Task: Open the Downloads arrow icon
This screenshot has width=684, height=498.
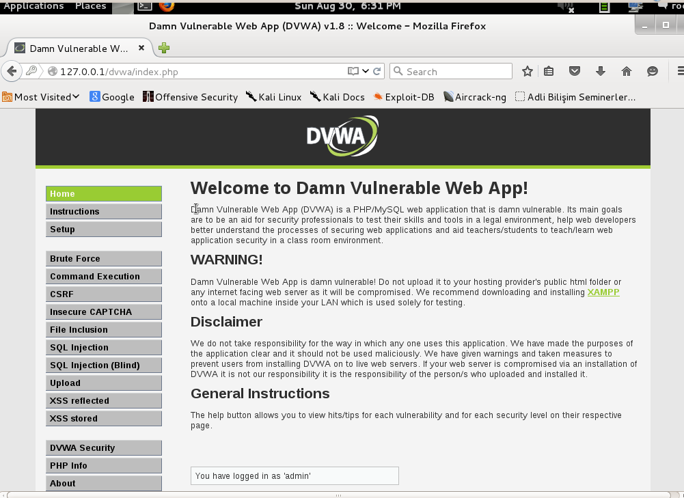Action: coord(601,71)
